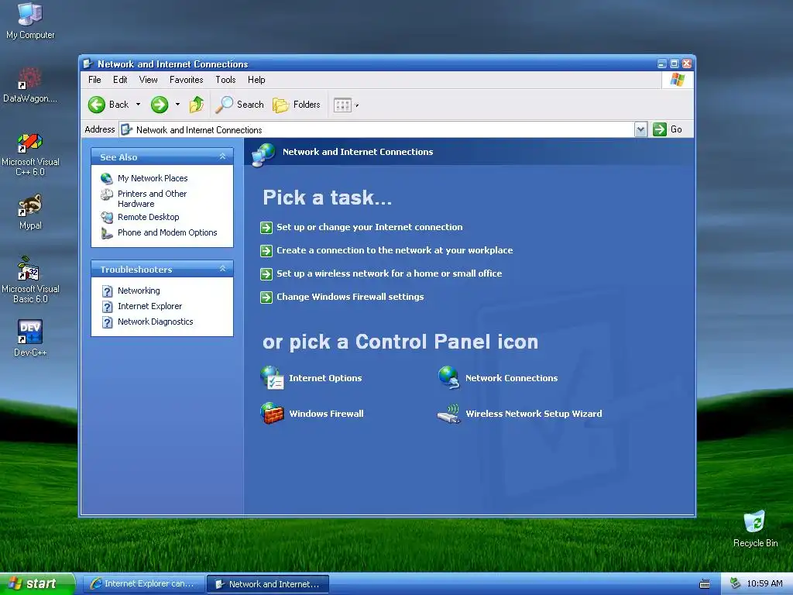The image size is (793, 595).
Task: Toggle the Folders pane
Action: coord(297,105)
